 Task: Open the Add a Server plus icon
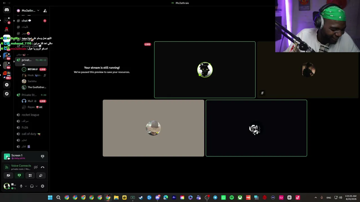pos(7,85)
